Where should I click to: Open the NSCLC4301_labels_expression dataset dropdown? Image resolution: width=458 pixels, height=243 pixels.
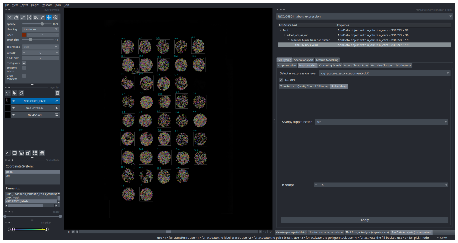point(365,17)
